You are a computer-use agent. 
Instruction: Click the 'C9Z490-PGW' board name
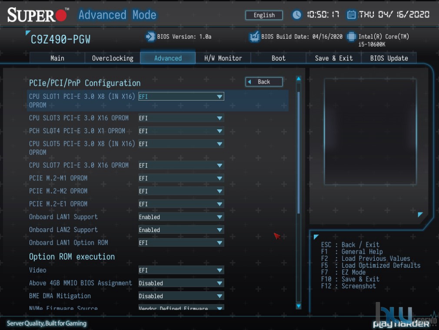pos(60,40)
